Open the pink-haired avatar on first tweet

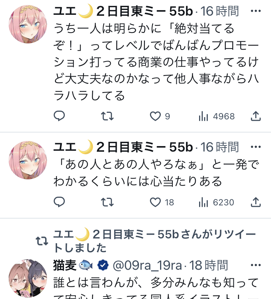tap(28, 24)
